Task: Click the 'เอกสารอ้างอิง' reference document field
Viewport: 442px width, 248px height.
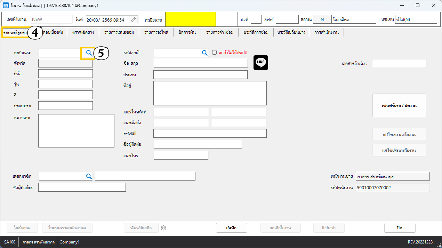Action: [399, 64]
